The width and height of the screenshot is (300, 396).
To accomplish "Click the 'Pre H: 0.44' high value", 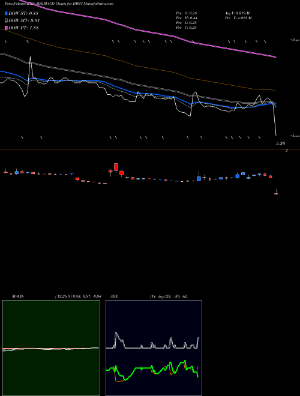I will click(187, 18).
